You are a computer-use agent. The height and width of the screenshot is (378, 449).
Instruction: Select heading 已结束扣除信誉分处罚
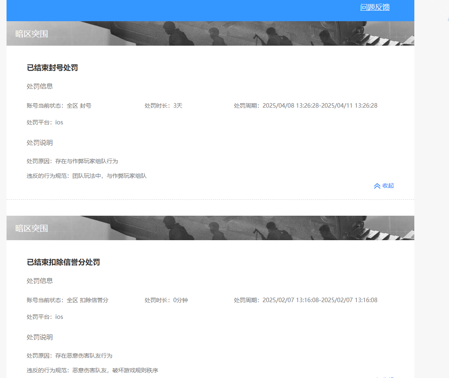pos(63,262)
